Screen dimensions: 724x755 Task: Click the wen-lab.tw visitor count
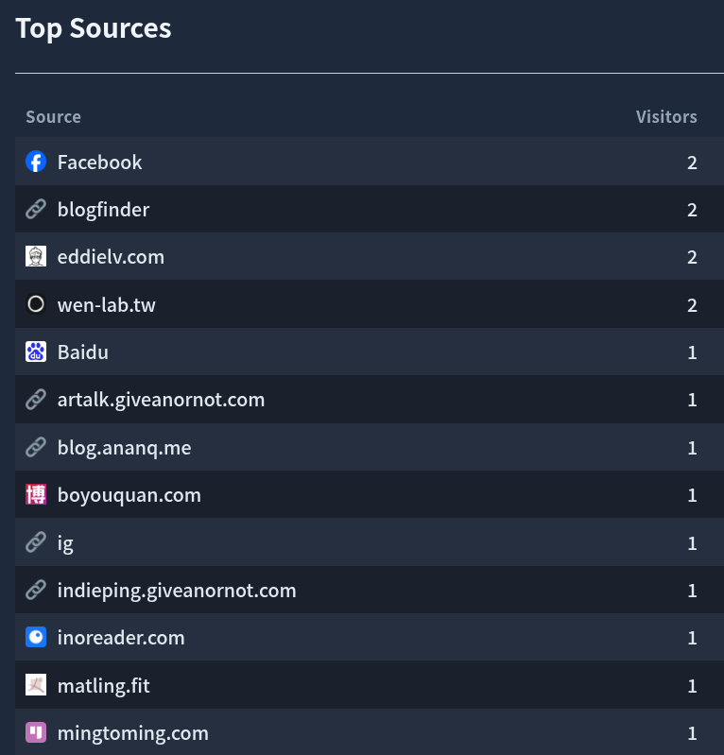click(x=692, y=305)
